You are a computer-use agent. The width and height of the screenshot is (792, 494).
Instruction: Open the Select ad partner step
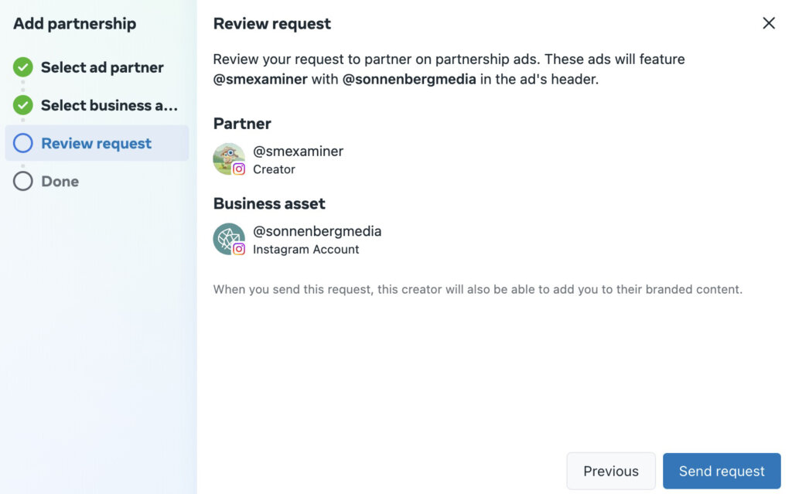pyautogui.click(x=101, y=67)
